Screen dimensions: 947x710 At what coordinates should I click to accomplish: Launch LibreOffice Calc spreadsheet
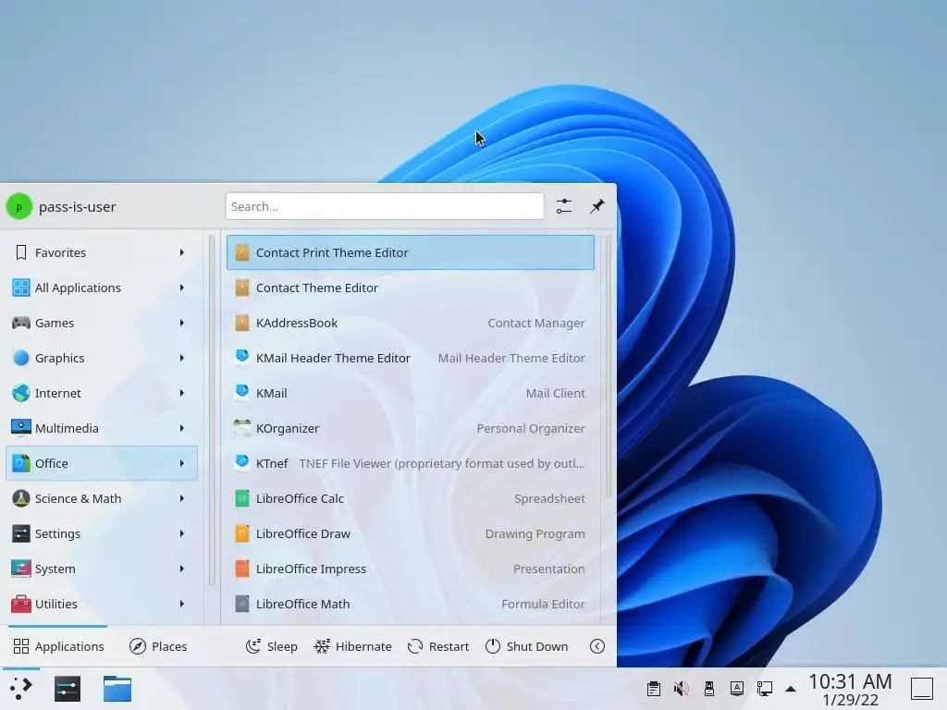tap(410, 498)
